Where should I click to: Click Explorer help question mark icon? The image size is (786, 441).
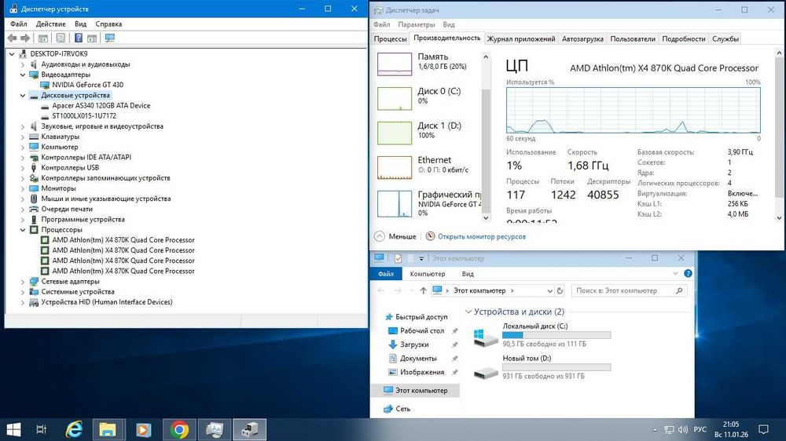pos(688,273)
